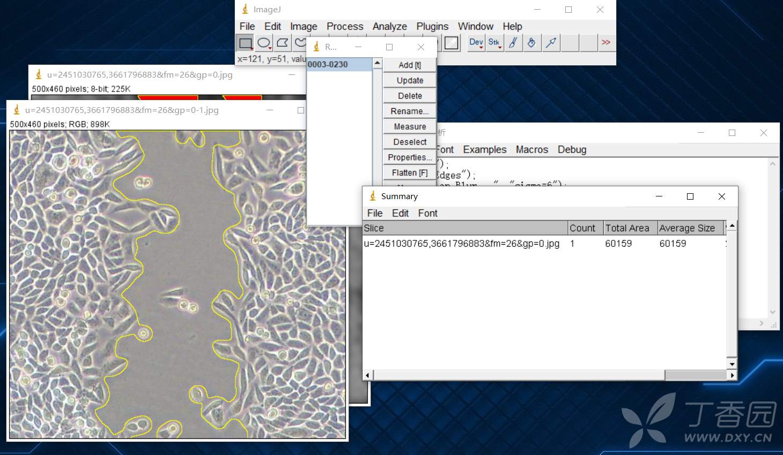Open the Summary window Edit menu

click(x=400, y=213)
